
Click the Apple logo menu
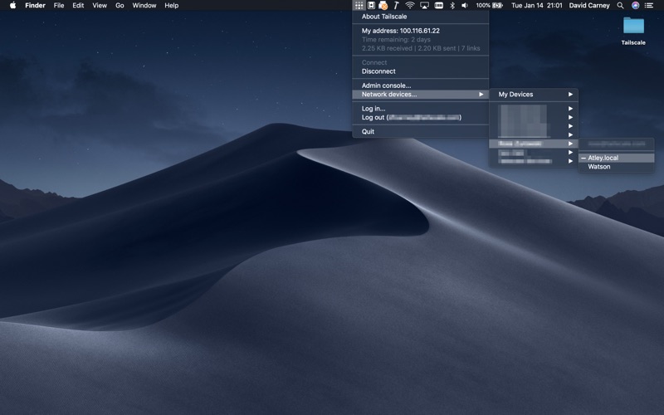click(x=12, y=5)
